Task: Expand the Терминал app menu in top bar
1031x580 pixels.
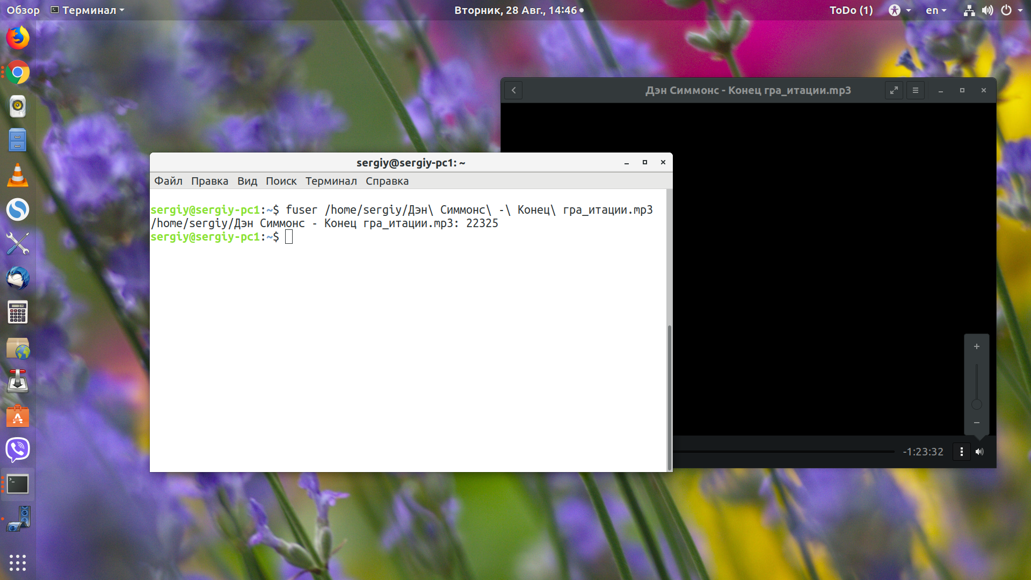Action: 88,10
